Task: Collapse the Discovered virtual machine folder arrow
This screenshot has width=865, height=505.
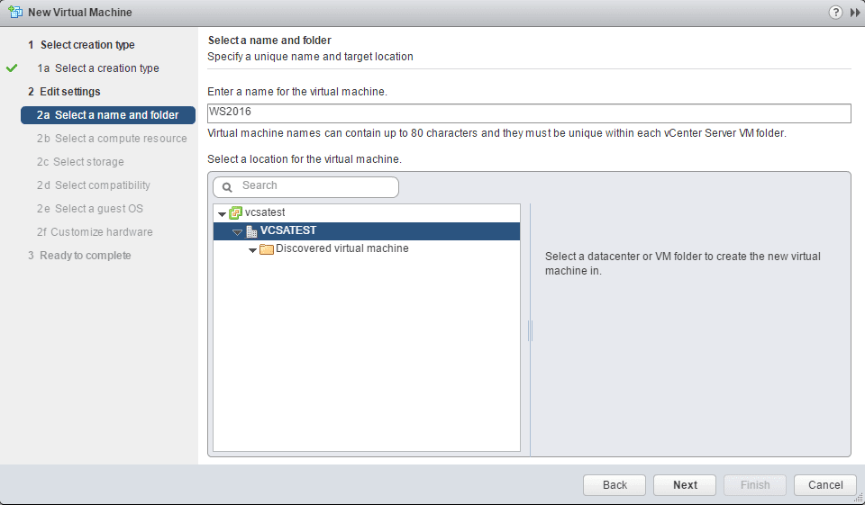Action: tap(252, 249)
